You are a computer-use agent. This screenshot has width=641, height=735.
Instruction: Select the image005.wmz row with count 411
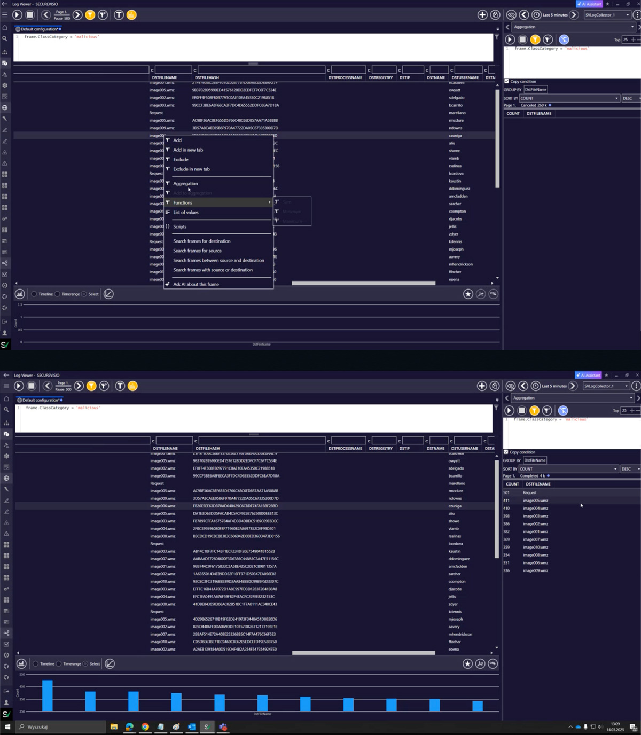(572, 501)
